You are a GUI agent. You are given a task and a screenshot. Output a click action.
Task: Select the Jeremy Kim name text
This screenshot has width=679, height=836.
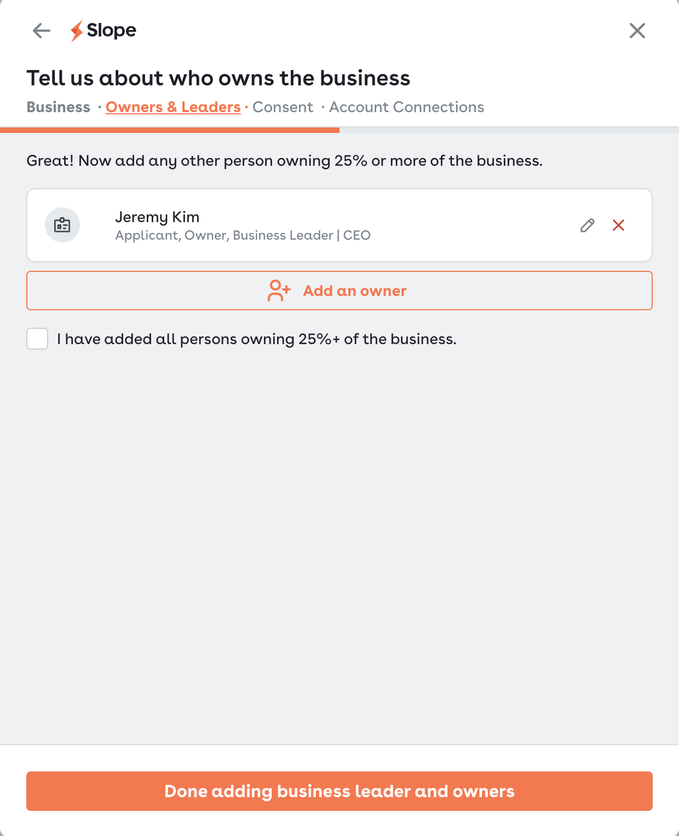[x=157, y=217]
